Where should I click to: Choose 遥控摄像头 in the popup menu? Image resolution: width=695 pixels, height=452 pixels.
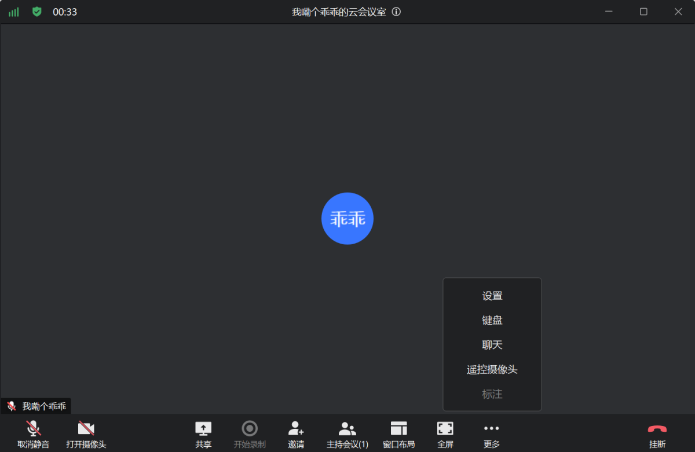492,369
